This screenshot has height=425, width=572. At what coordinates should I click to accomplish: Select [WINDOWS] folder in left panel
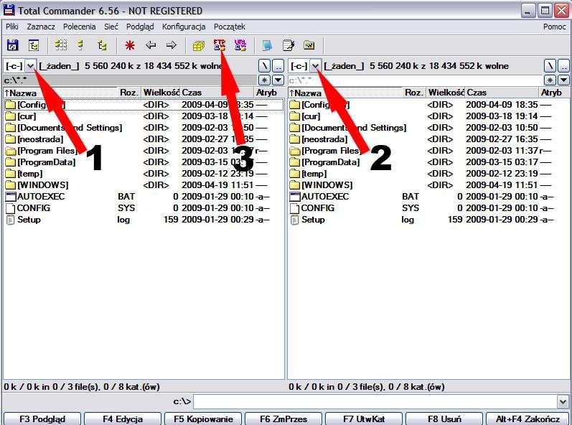[144, 185]
